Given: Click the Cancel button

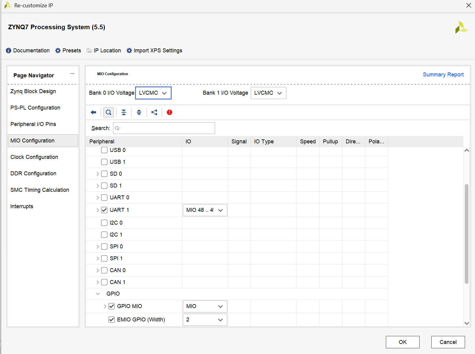Looking at the screenshot, I should pos(448,342).
